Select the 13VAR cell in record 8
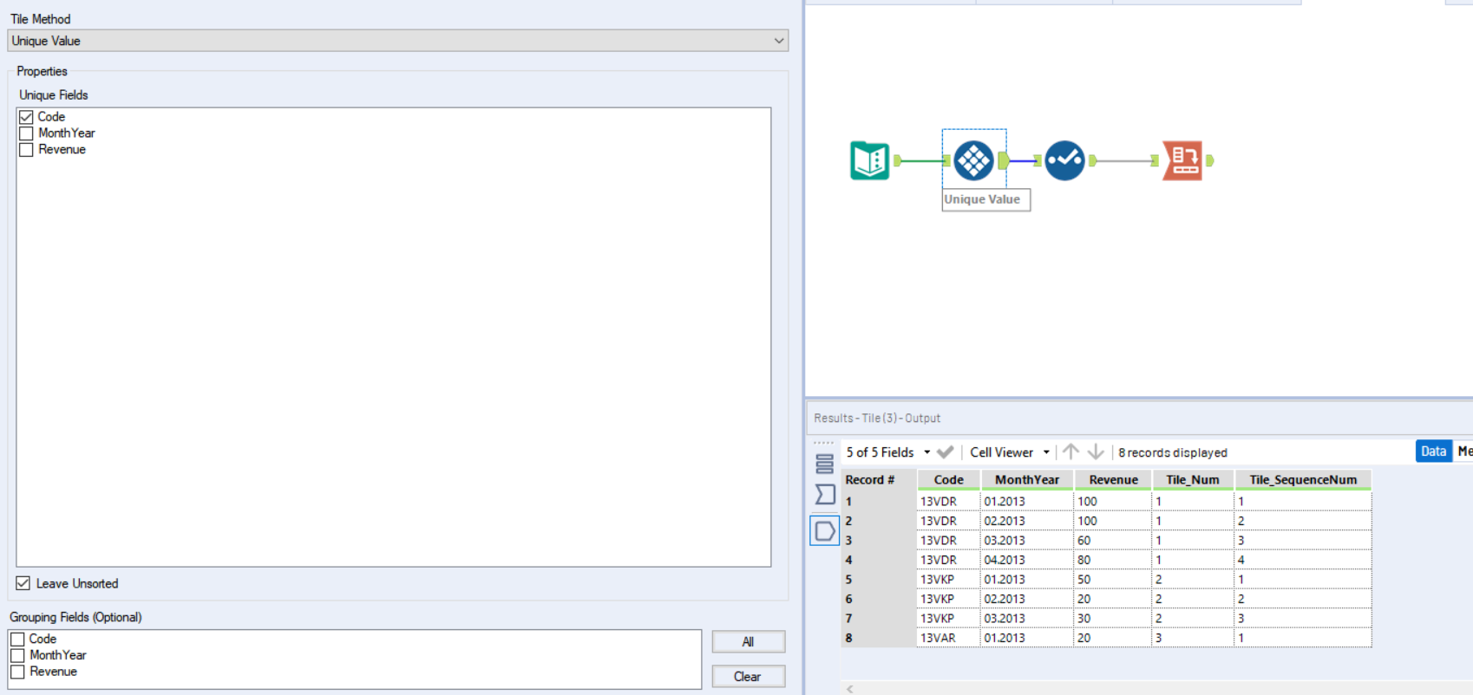This screenshot has height=695, width=1473. 948,638
